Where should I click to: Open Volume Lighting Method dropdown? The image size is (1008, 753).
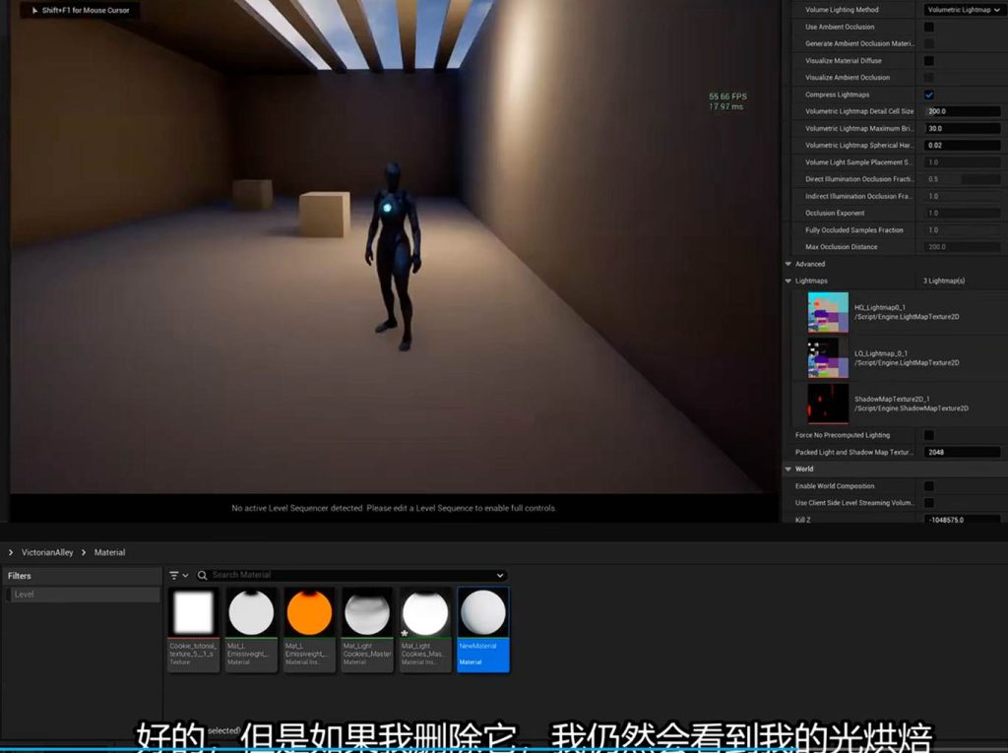coord(963,10)
